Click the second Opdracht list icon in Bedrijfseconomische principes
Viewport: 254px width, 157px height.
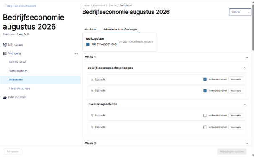tap(92, 91)
